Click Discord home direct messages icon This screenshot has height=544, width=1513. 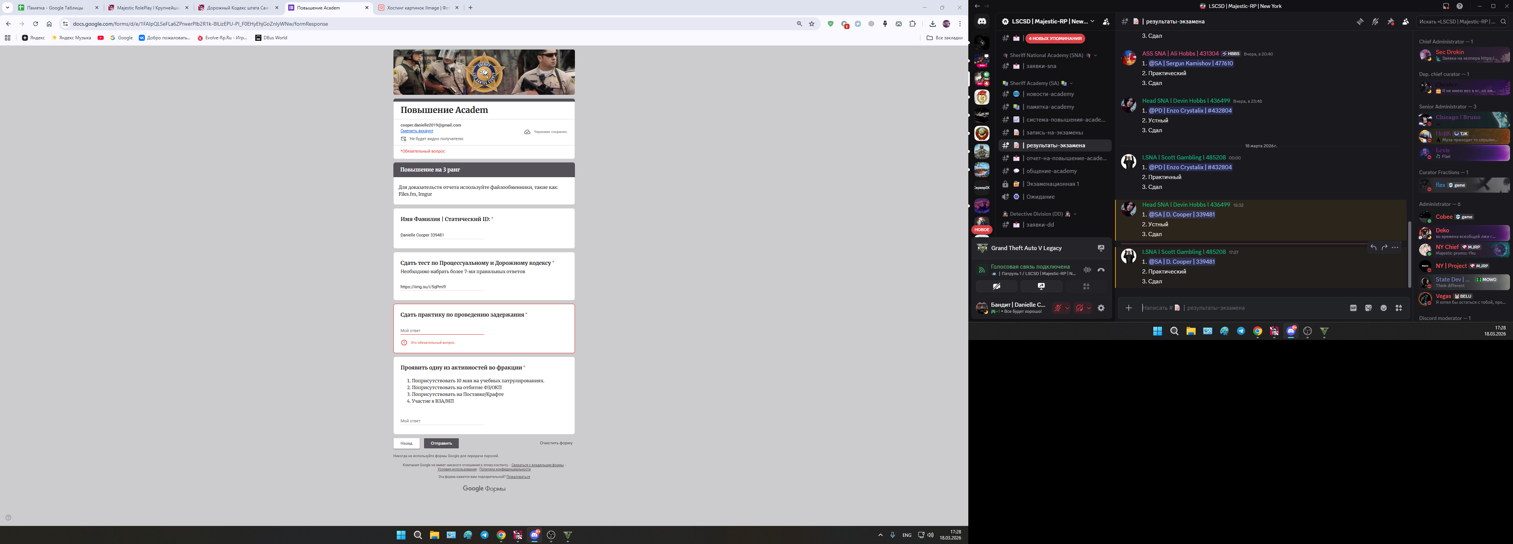click(982, 22)
